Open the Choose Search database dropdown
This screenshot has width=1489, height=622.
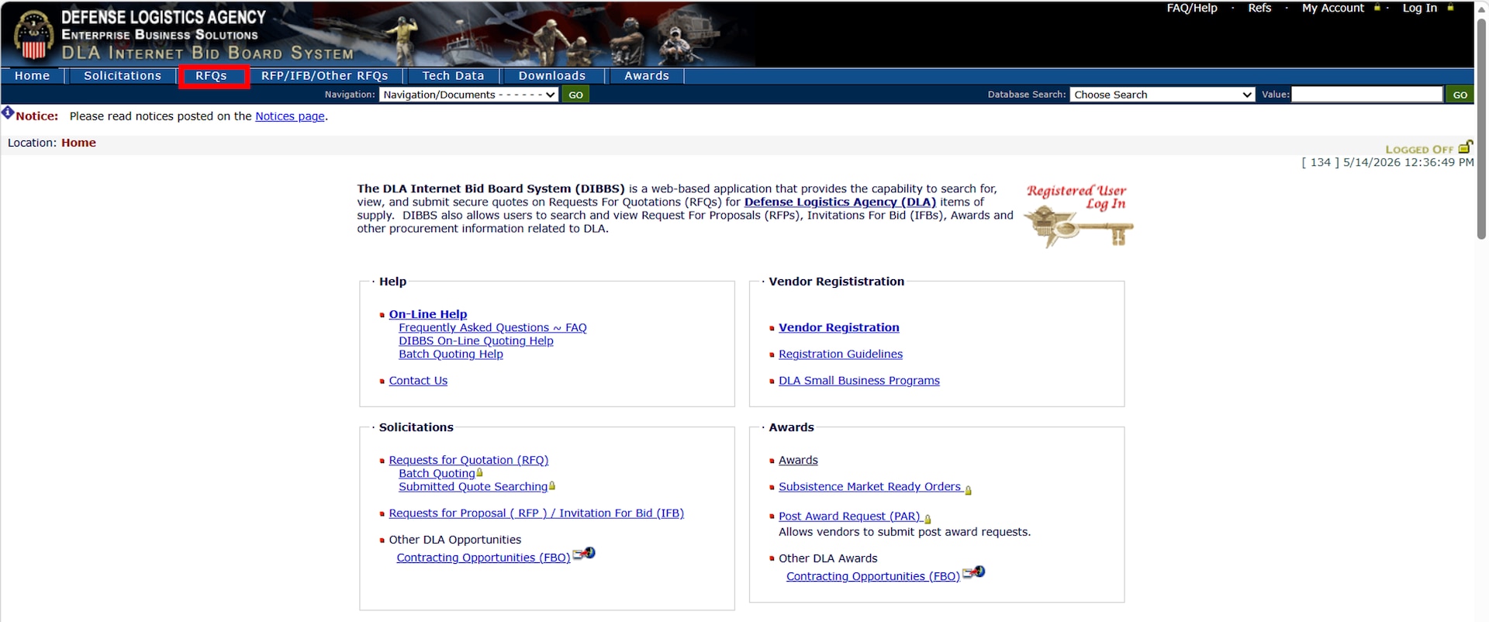coord(1162,95)
